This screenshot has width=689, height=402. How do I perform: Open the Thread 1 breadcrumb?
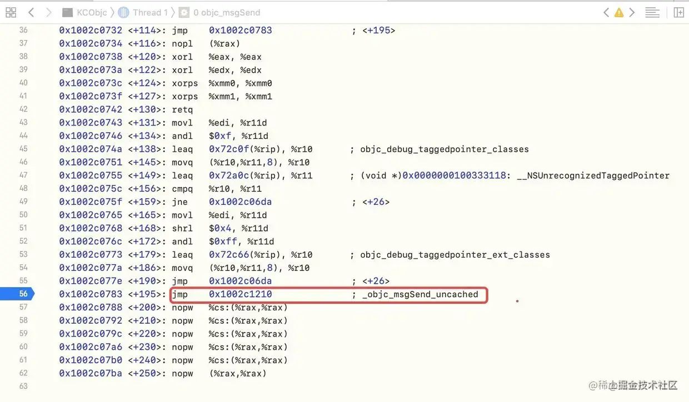[144, 12]
